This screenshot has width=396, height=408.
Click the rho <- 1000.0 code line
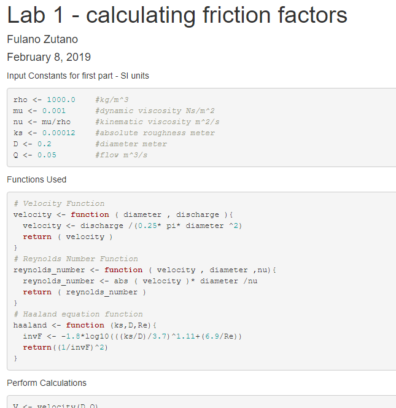point(44,100)
